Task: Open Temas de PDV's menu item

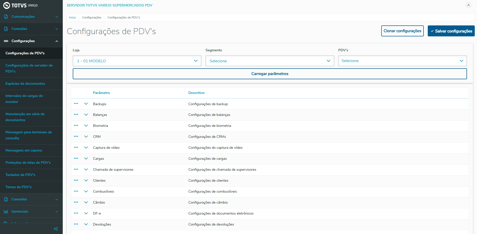Action: [x=31, y=187]
